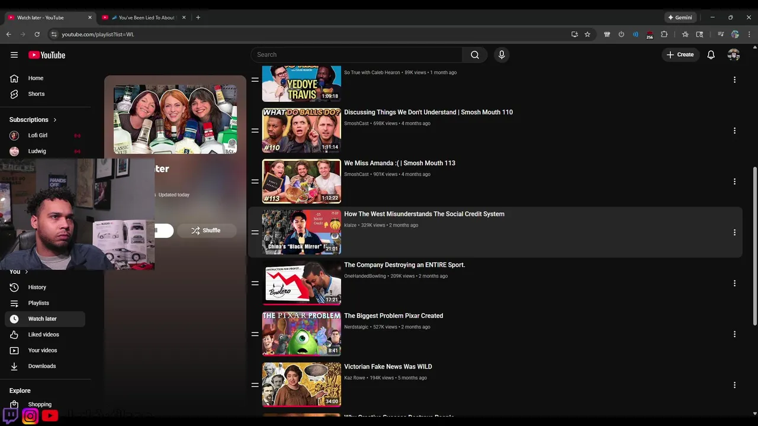Open the Smosh Mouth 113 thumbnail
Viewport: 758px width, 426px height.
301,182
